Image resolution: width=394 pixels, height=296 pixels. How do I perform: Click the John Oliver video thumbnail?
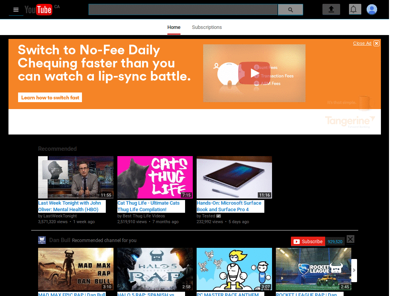point(76,177)
